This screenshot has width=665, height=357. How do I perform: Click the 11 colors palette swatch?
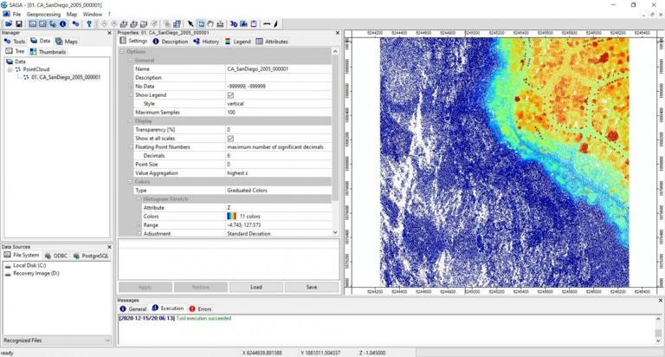coord(231,216)
